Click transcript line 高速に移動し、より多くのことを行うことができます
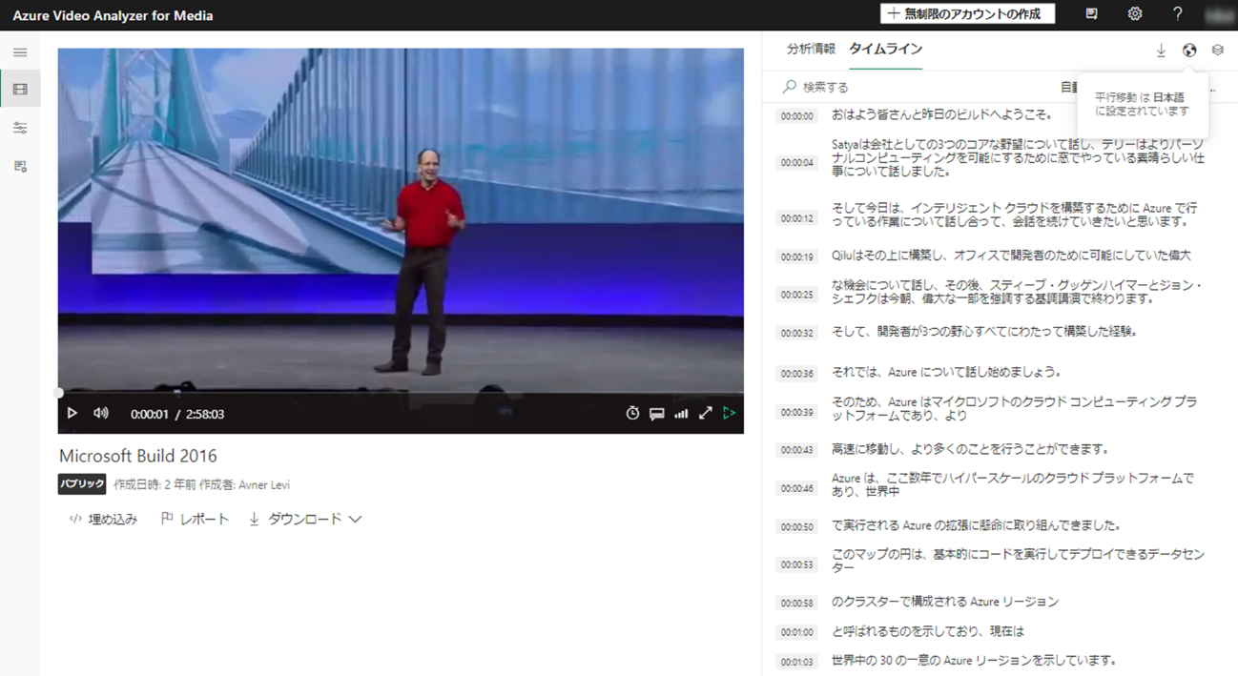The image size is (1238, 676). click(970, 448)
